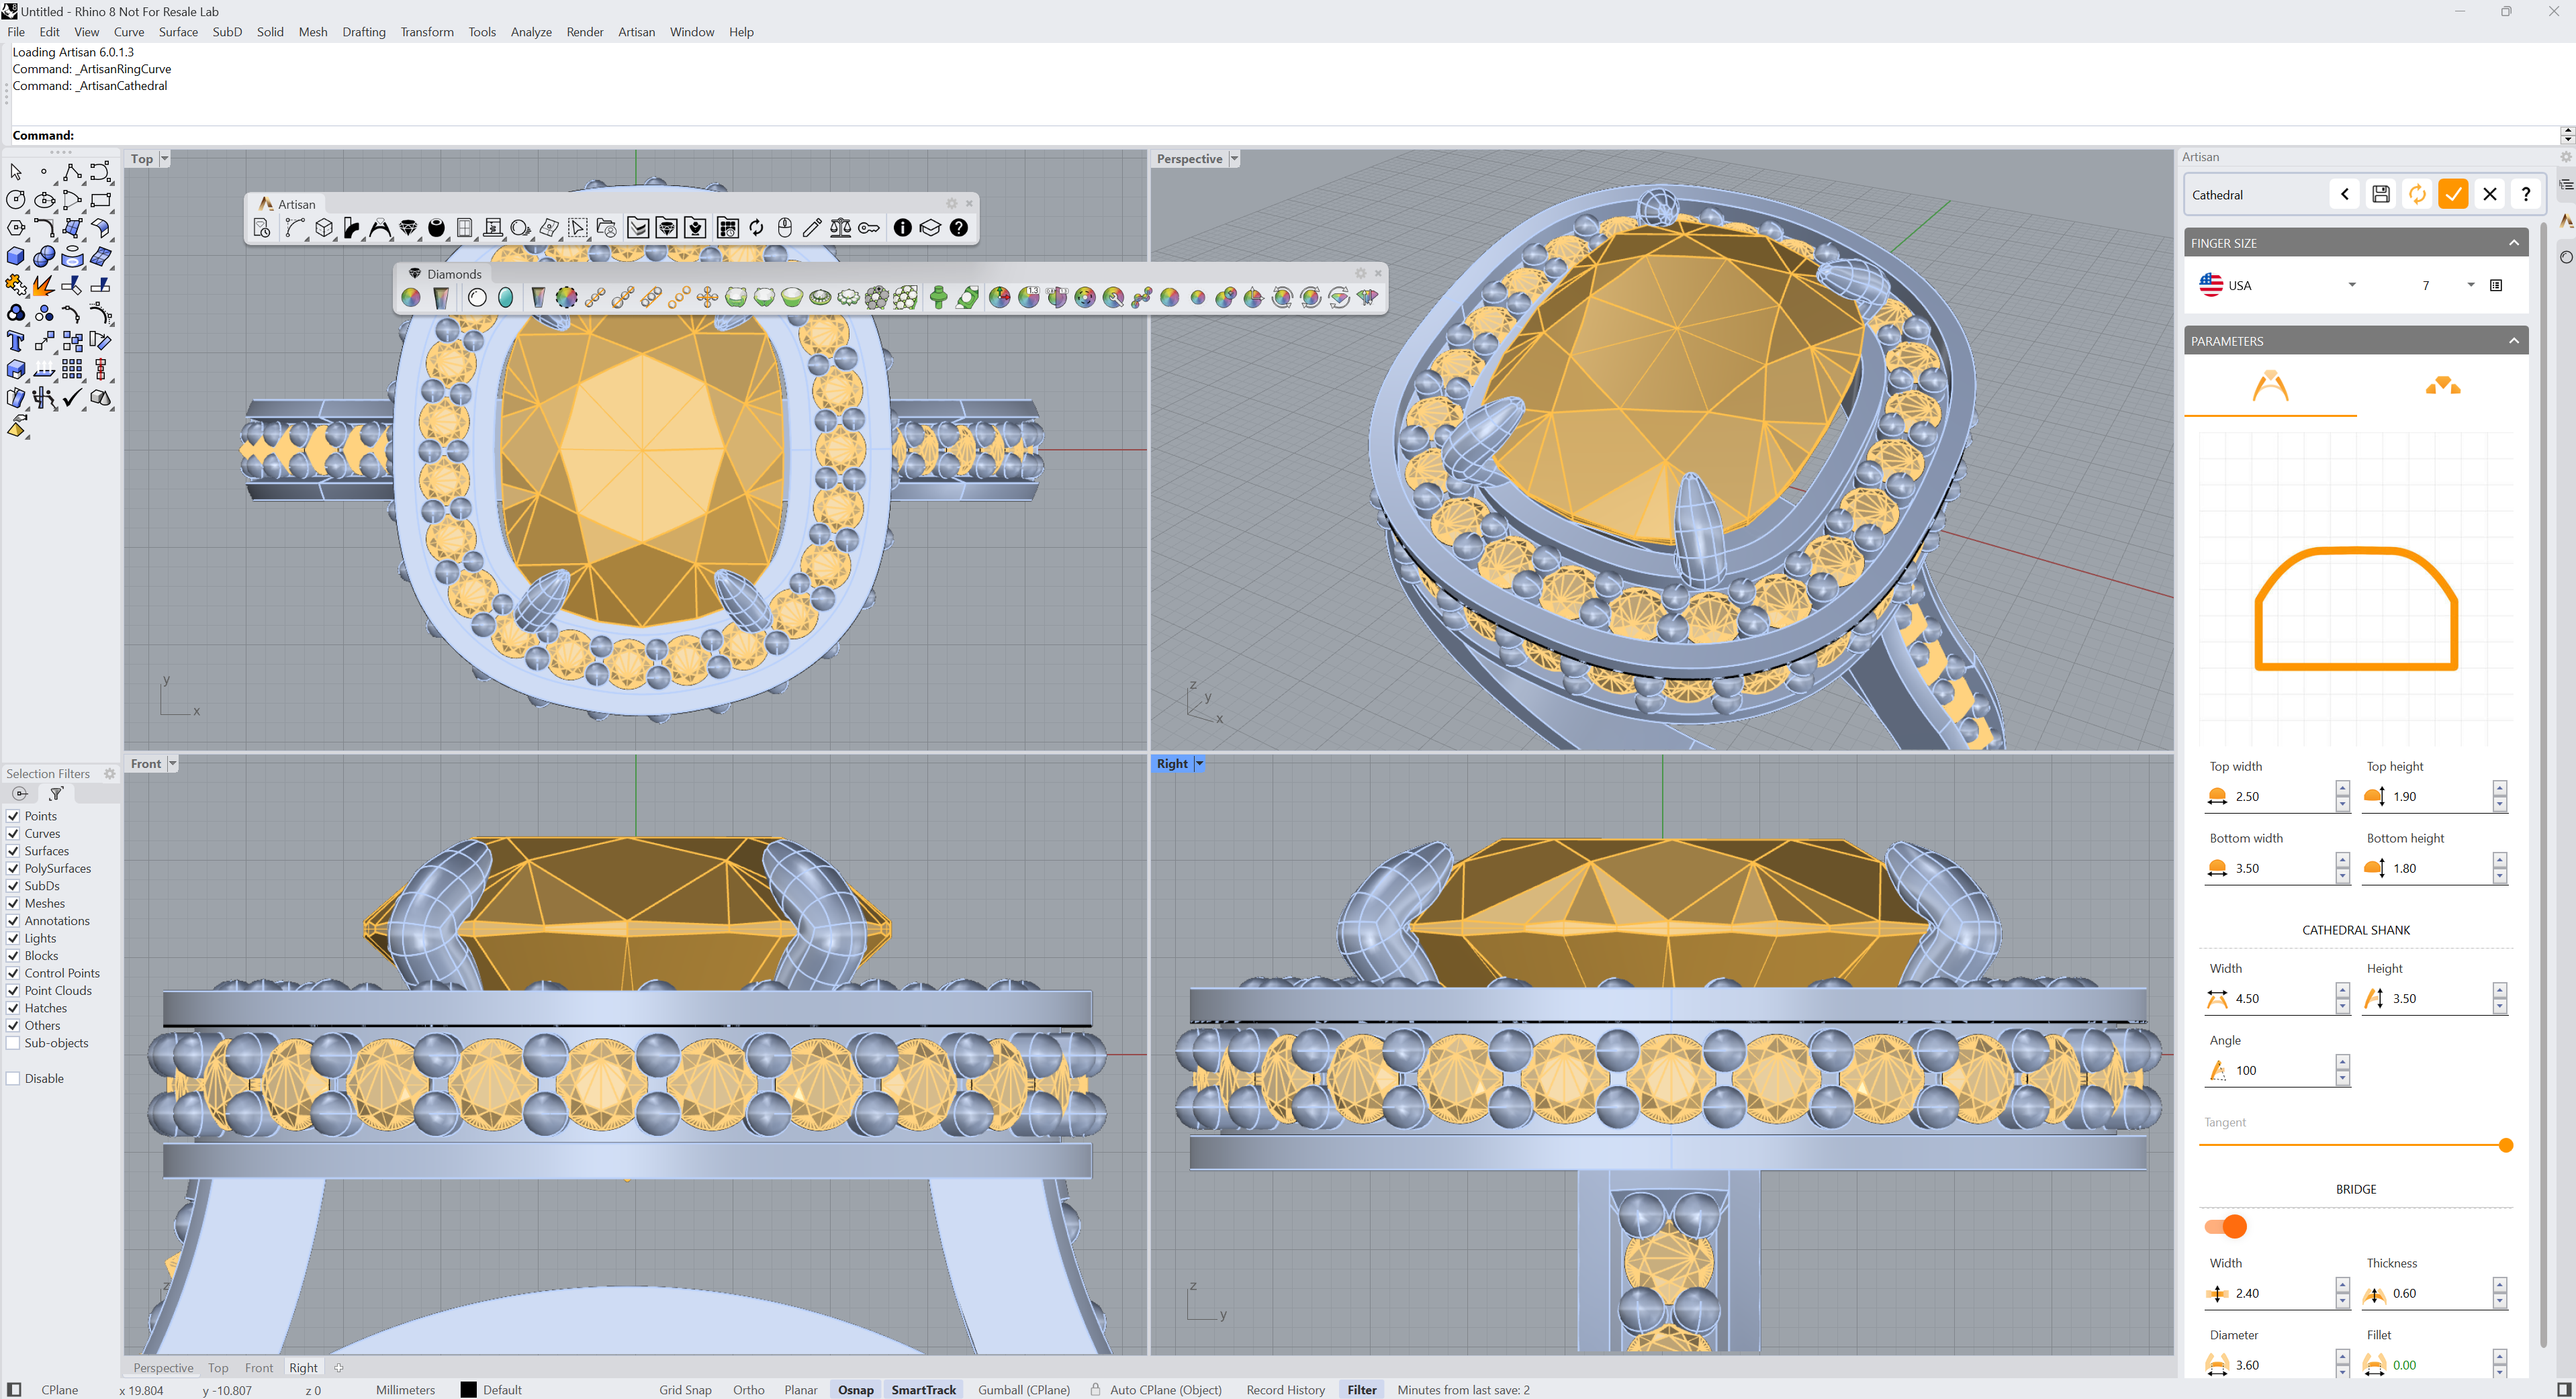Image resolution: width=2576 pixels, height=1399 pixels.
Task: Select the Rectangle tool in left toolbar
Action: click(100, 200)
